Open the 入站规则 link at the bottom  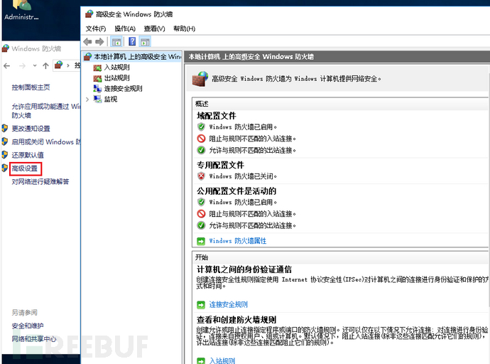tap(222, 360)
